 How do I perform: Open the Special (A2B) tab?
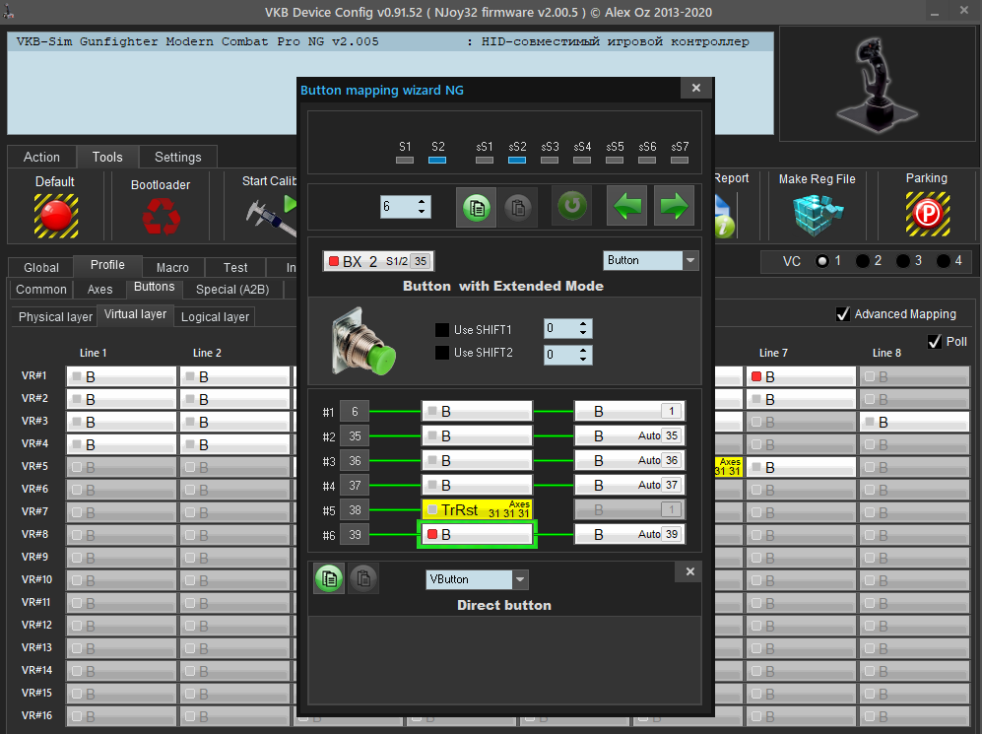pos(232,290)
